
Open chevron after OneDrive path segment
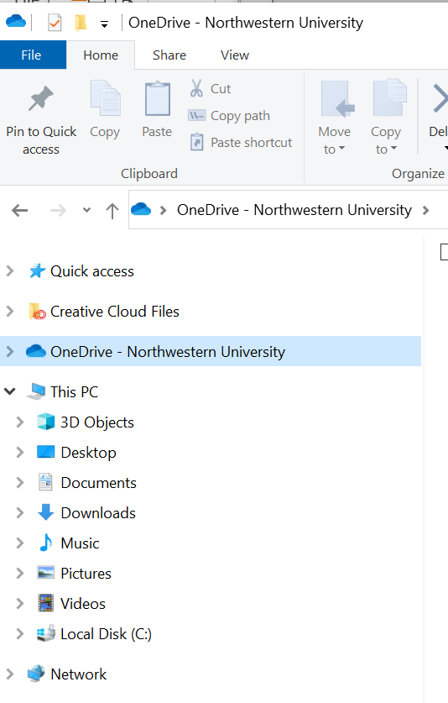click(425, 210)
